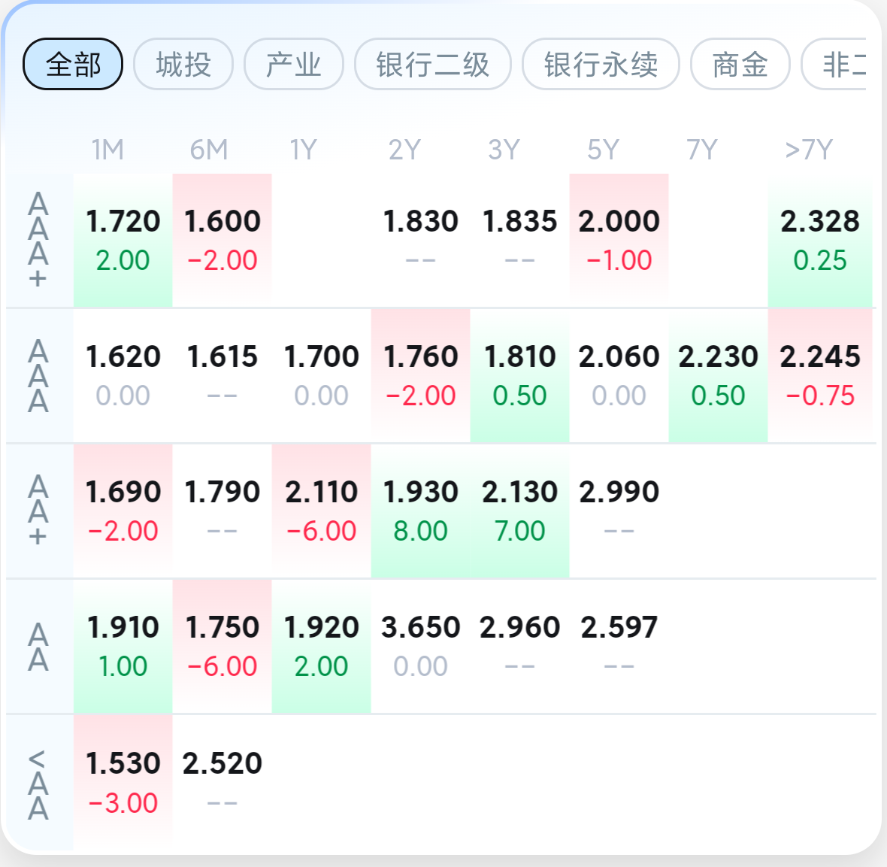This screenshot has width=887, height=867.
Task: Click the AAA 2Y cell 1.760
Action: click(x=420, y=376)
